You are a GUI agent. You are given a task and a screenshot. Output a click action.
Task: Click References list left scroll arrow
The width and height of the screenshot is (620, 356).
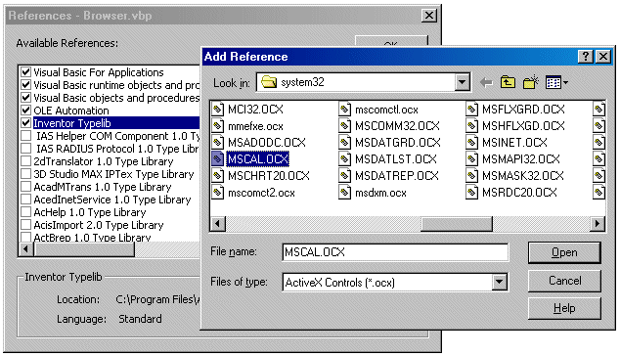click(26, 249)
